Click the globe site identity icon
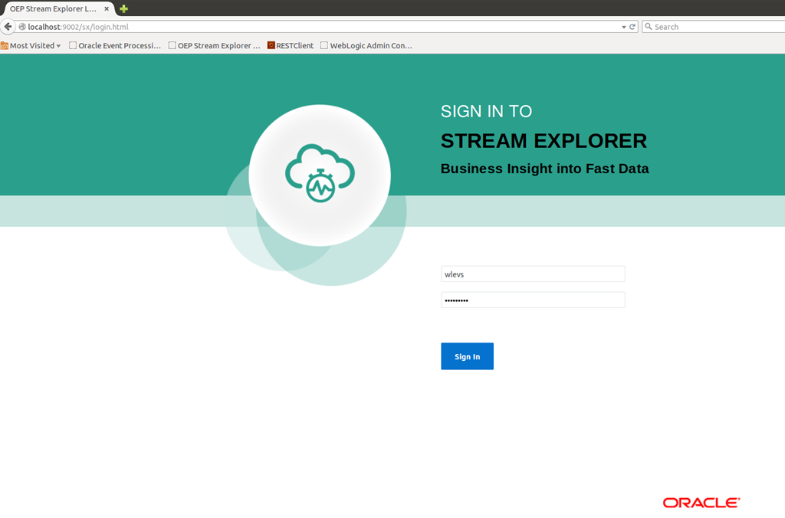The image size is (785, 518). (x=22, y=27)
